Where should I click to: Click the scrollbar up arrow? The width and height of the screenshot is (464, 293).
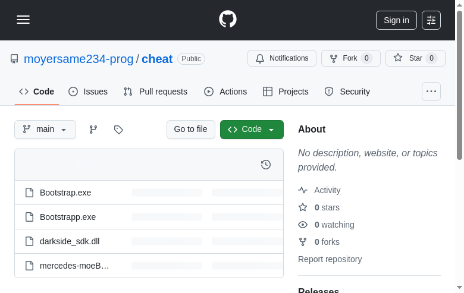coord(459,4)
